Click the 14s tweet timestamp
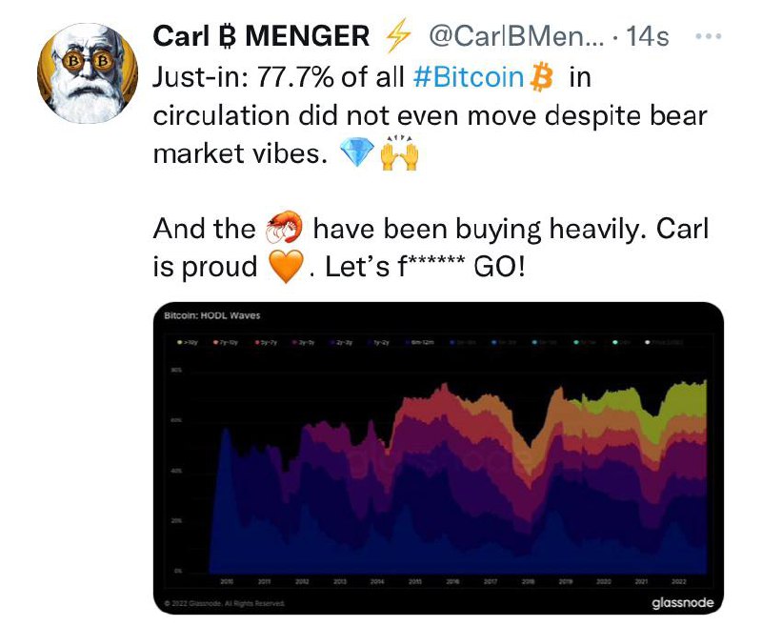The image size is (762, 626). pyautogui.click(x=648, y=36)
